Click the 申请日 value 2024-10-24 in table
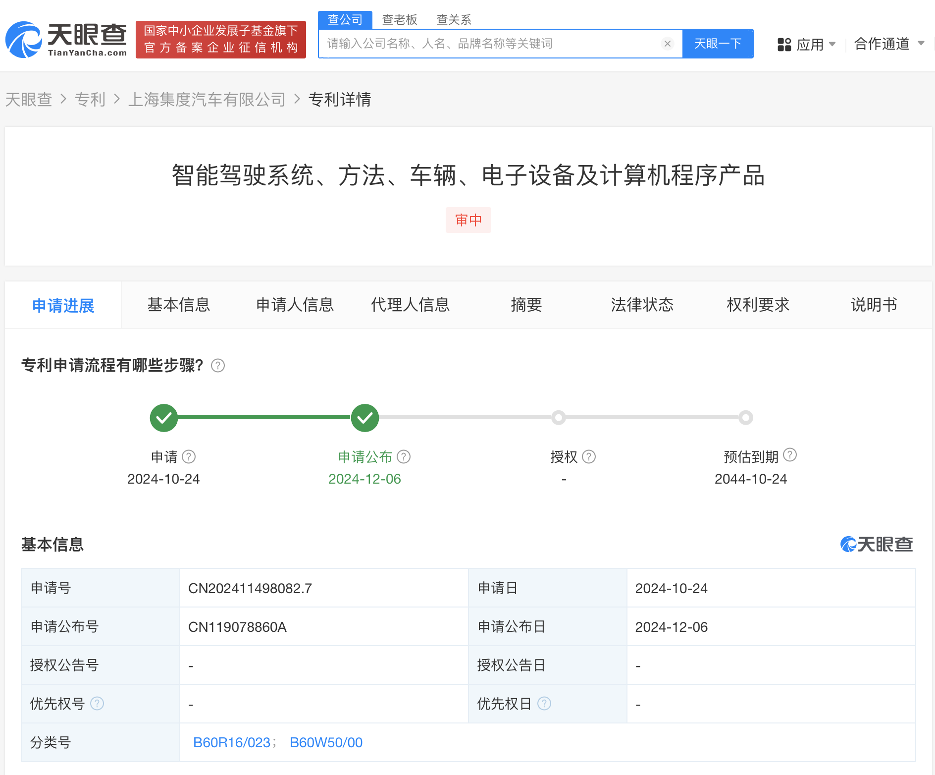 click(672, 588)
